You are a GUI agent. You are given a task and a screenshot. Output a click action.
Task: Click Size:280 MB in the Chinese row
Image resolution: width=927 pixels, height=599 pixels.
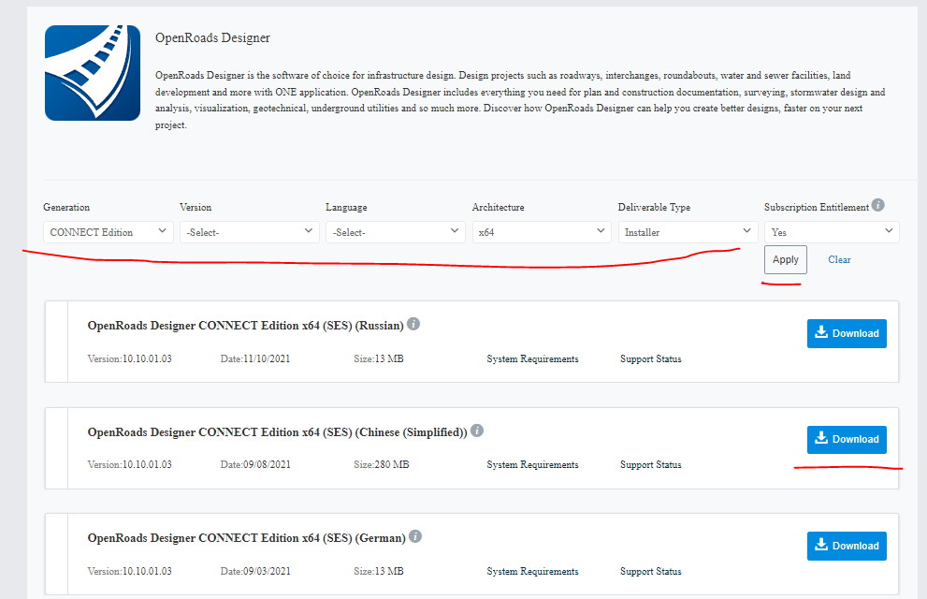pos(382,465)
